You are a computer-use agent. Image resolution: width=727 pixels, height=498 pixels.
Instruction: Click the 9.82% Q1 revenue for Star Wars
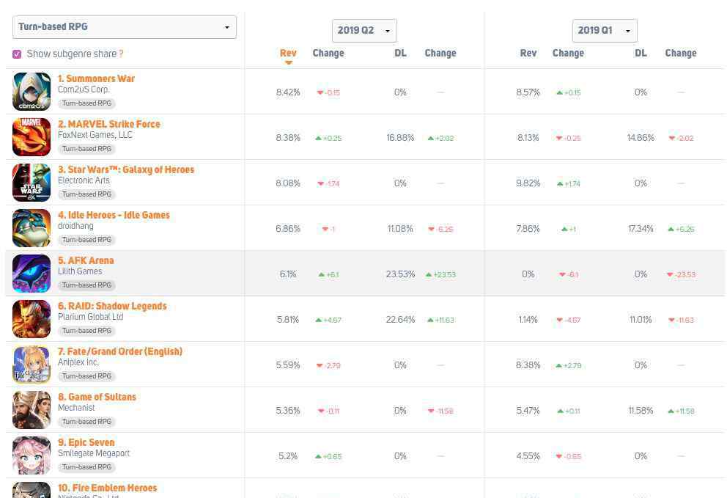tap(528, 183)
